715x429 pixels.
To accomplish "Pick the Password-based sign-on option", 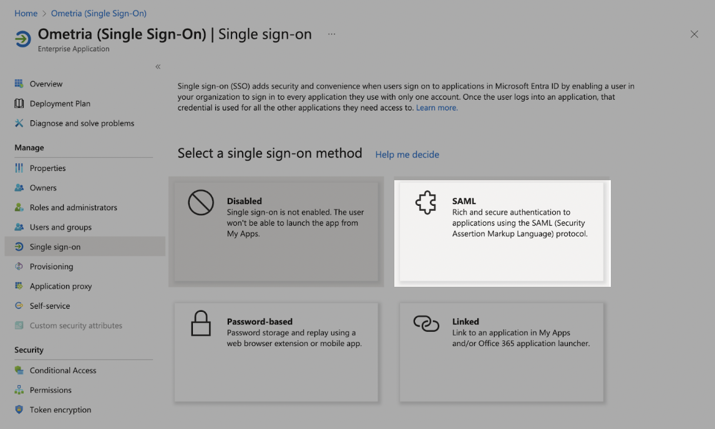I will point(276,352).
